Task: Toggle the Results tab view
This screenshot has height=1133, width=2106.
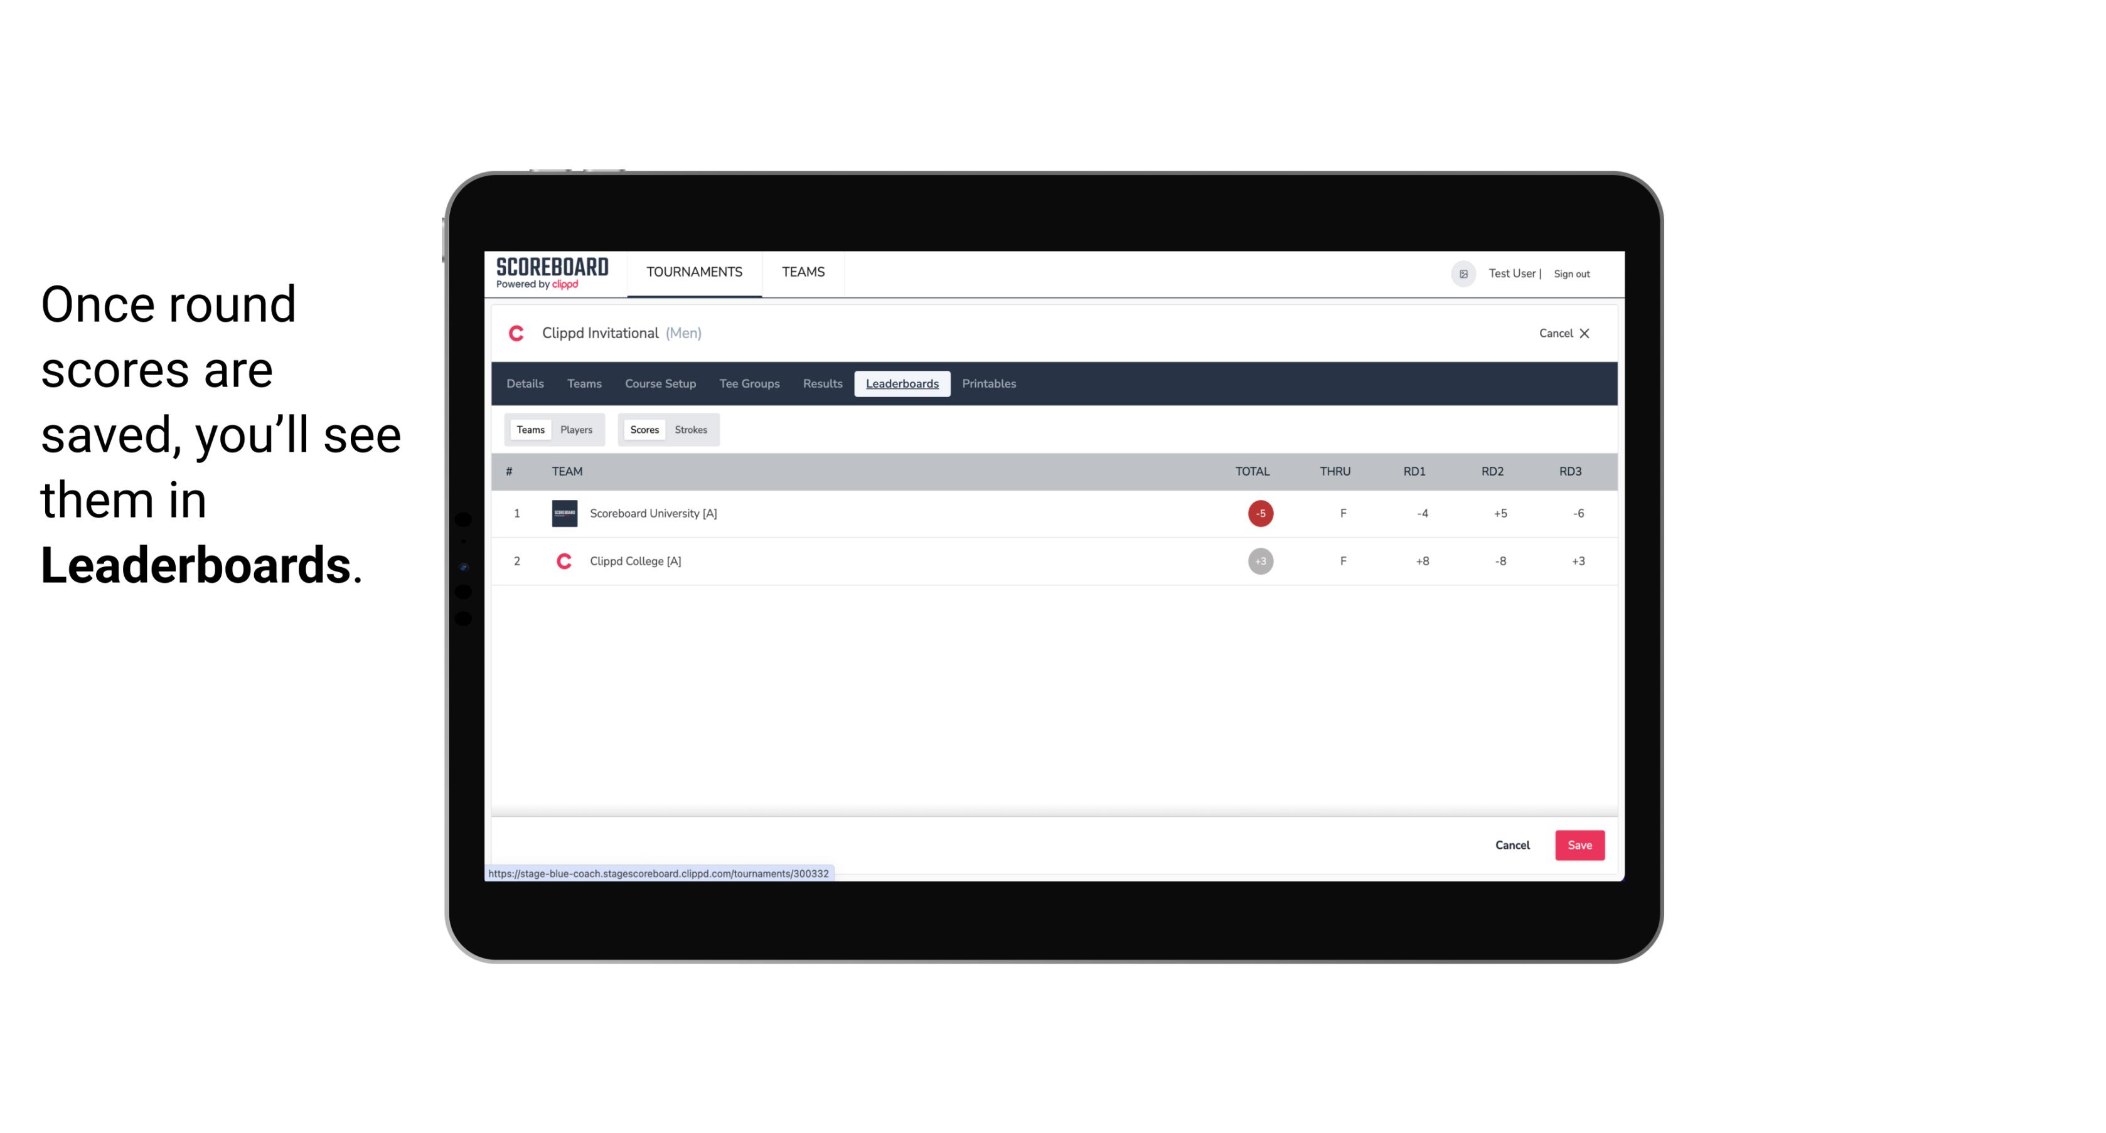Action: click(821, 384)
